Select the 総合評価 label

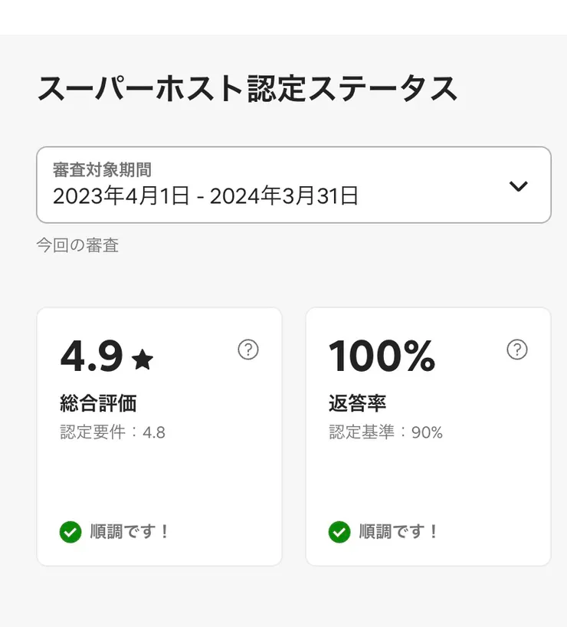98,402
